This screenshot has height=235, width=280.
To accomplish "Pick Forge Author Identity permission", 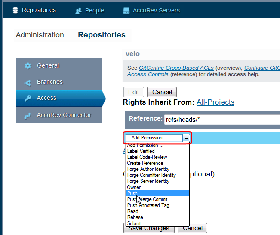I will coord(148,169).
